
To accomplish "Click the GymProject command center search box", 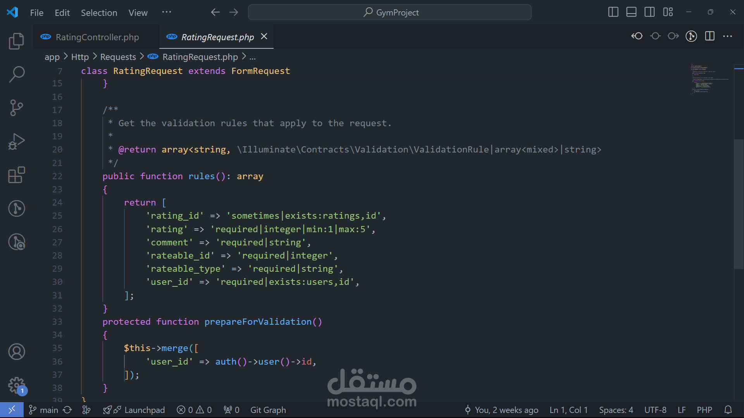I will [389, 12].
